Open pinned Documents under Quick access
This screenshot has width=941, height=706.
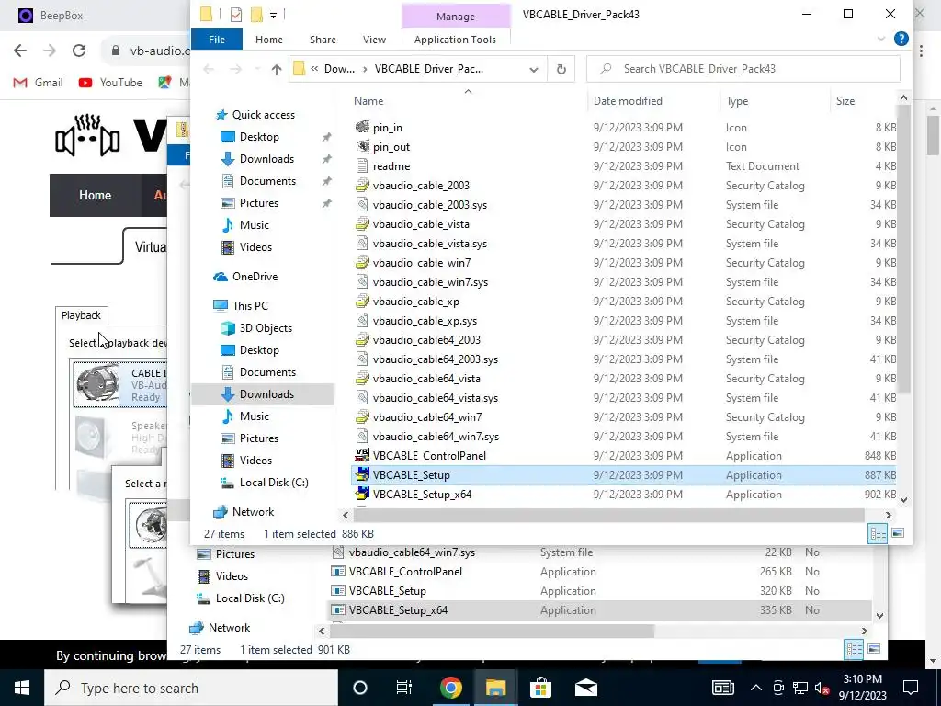[267, 181]
